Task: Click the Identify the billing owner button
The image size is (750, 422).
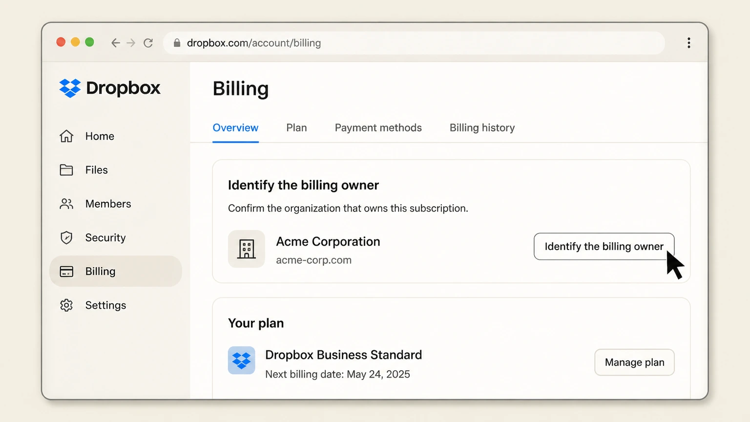Action: 604,247
